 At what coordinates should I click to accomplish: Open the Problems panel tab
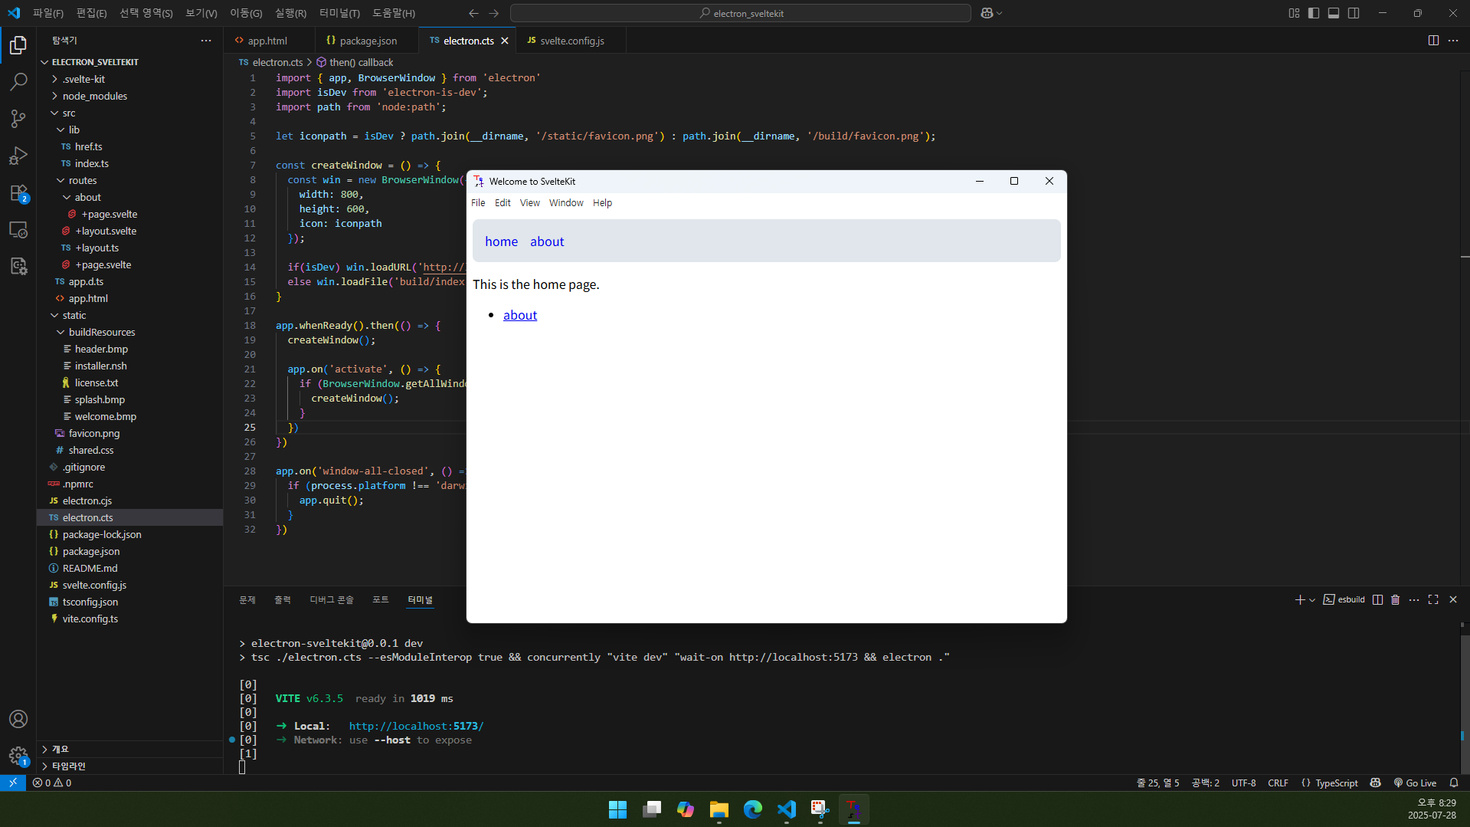(x=247, y=599)
